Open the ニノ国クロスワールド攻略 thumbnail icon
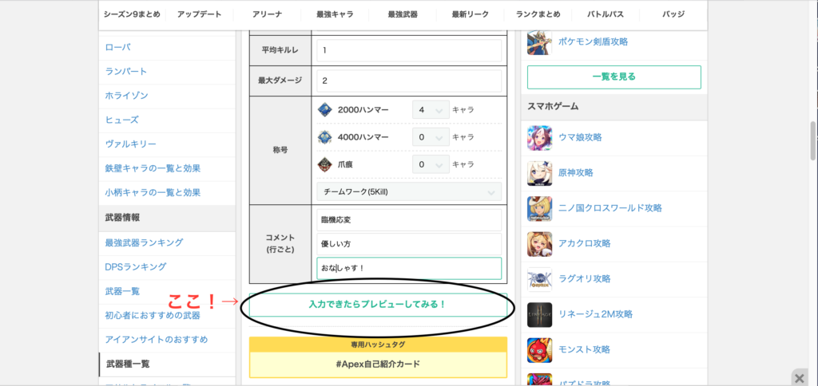Viewport: 818px width, 386px height. pyautogui.click(x=539, y=209)
